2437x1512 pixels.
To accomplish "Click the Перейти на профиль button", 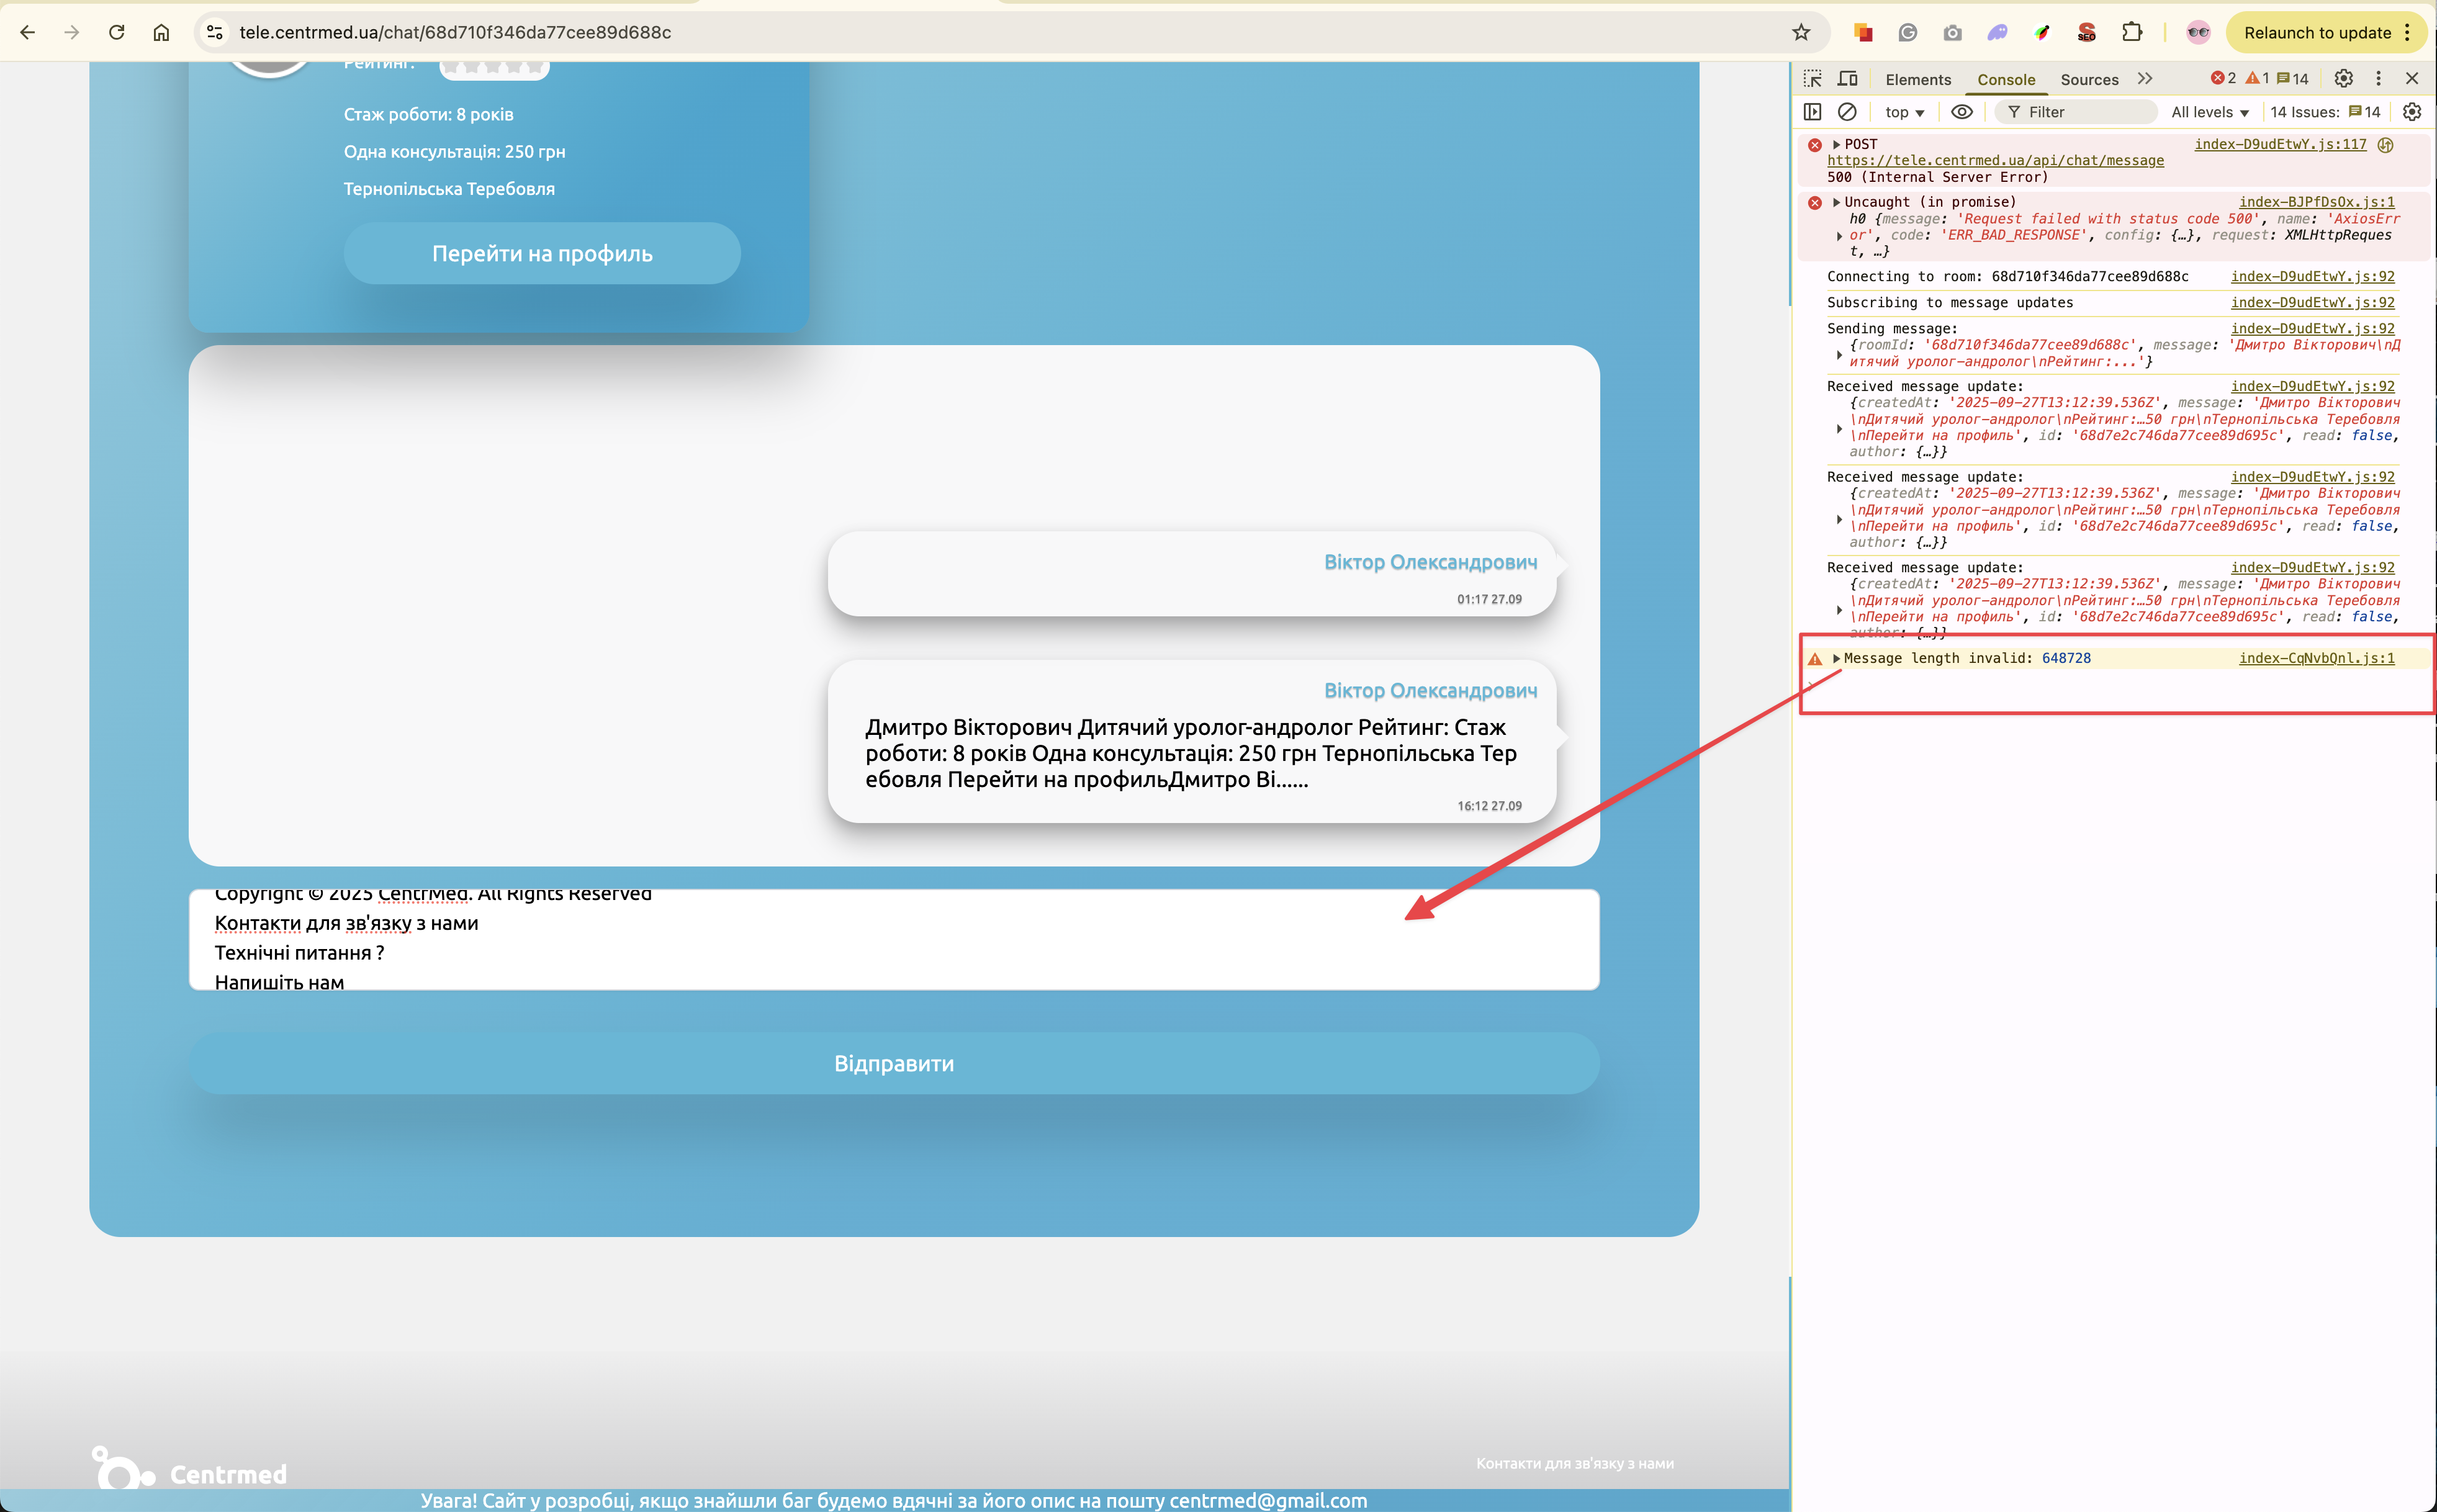I will coord(542,254).
